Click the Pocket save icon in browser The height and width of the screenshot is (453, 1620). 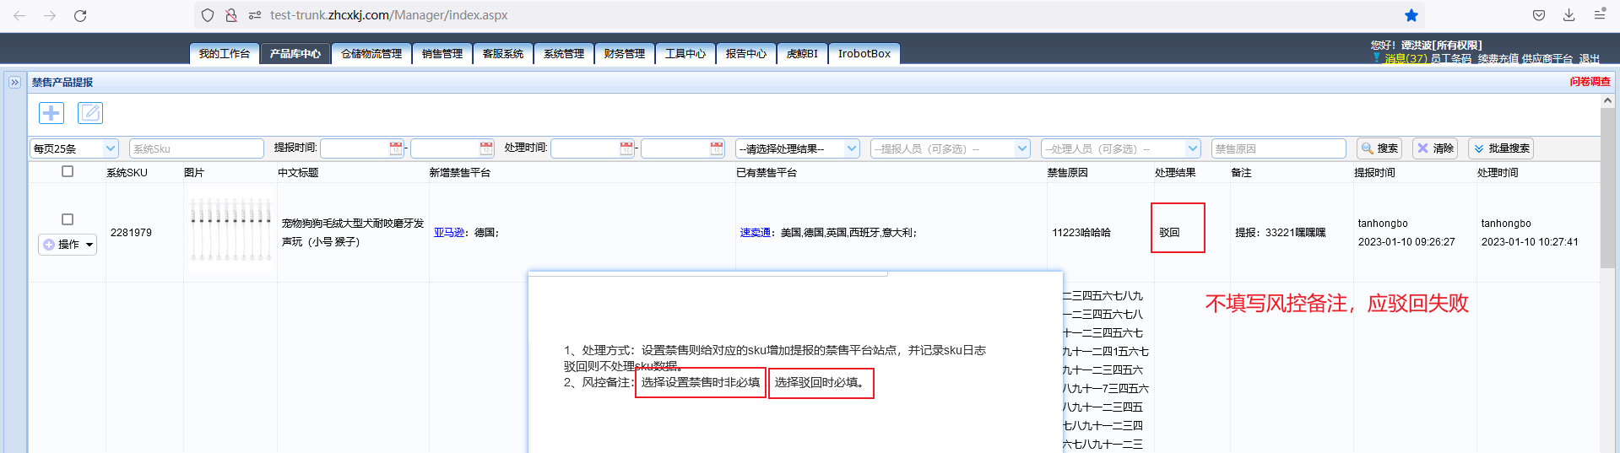tap(1539, 15)
